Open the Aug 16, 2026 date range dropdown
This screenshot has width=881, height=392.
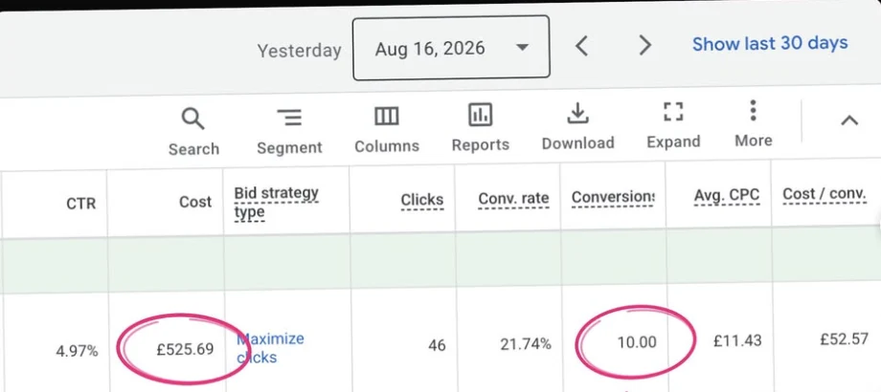point(451,48)
